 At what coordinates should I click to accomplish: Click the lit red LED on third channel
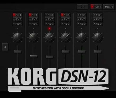(50, 29)
